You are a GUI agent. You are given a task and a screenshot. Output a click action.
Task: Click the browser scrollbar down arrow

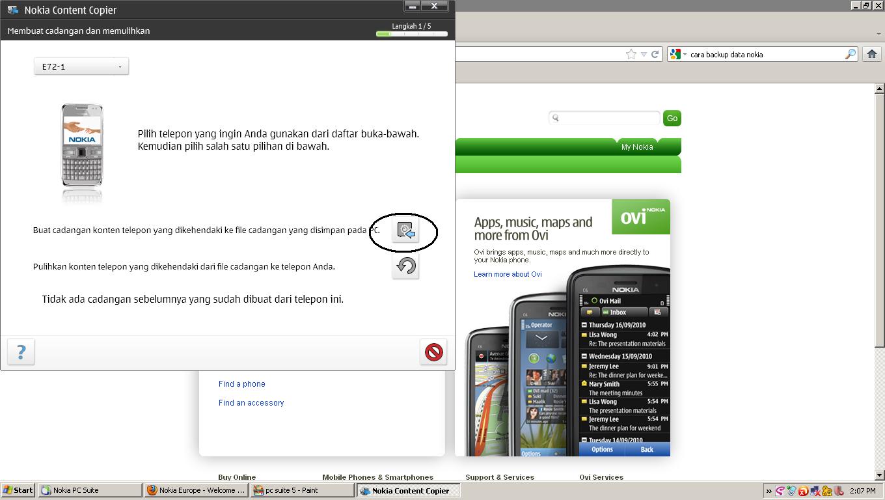pyautogui.click(x=879, y=476)
